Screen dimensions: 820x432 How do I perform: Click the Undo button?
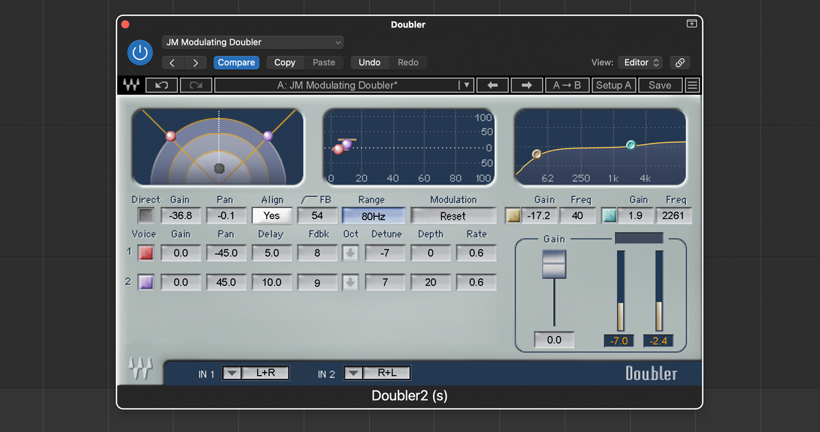tap(370, 63)
